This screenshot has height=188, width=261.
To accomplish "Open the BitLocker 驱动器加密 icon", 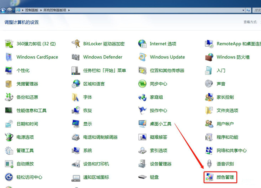I will pyautogui.click(x=76, y=44).
